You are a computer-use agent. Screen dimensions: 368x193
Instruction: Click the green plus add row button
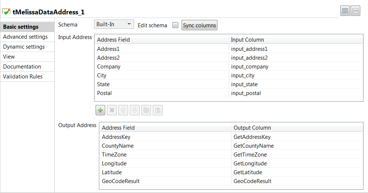[x=100, y=110]
